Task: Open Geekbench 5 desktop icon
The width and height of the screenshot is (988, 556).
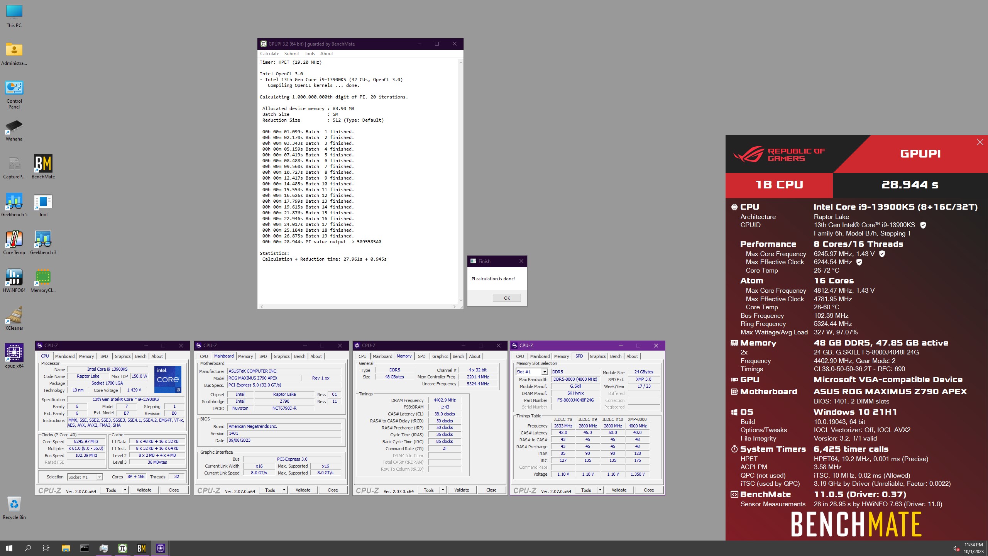Action: 14,206
